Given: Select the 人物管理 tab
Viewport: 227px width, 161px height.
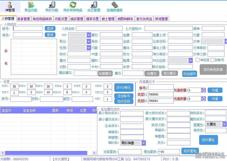Looking at the screenshot, I should [8, 19].
